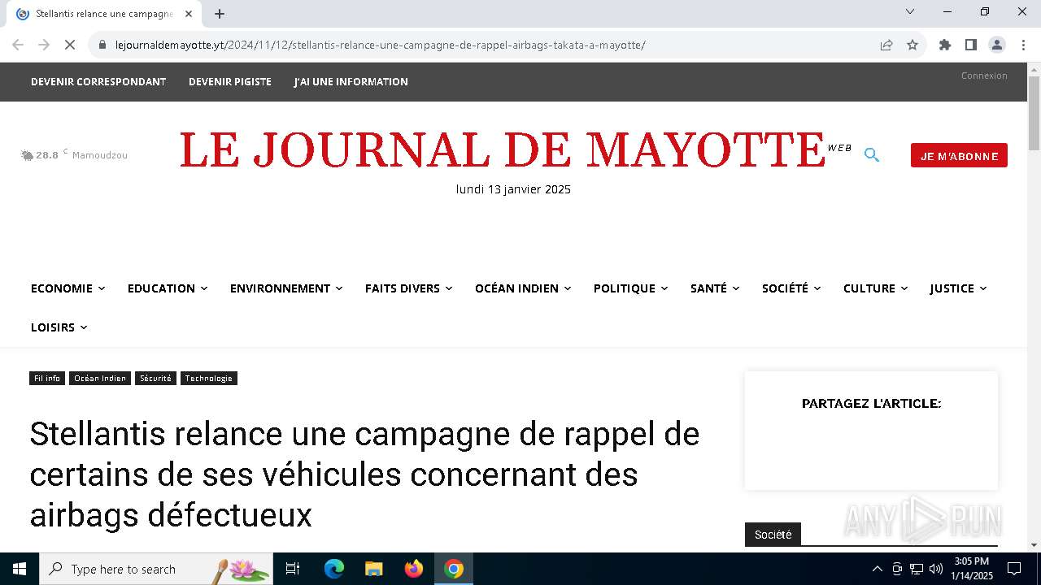Show hidden system tray icons
The image size is (1041, 585).
click(x=877, y=569)
